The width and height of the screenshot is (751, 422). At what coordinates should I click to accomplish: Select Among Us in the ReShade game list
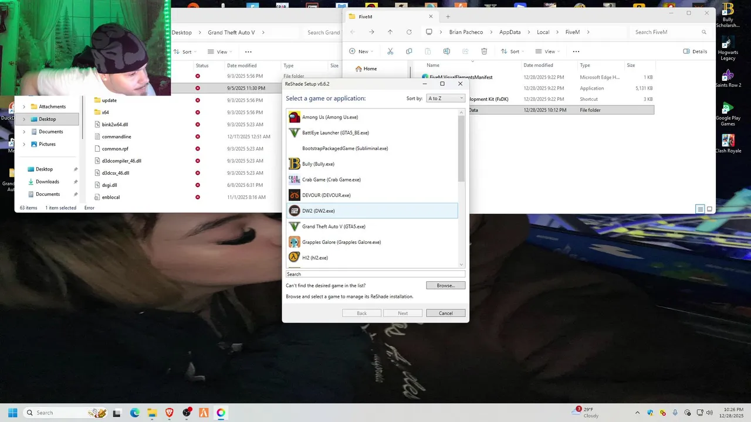(372, 117)
